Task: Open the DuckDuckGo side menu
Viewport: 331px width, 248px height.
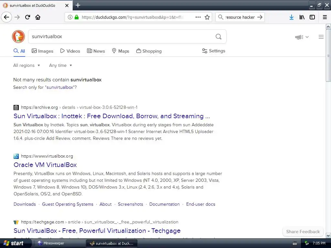Action: (321, 37)
